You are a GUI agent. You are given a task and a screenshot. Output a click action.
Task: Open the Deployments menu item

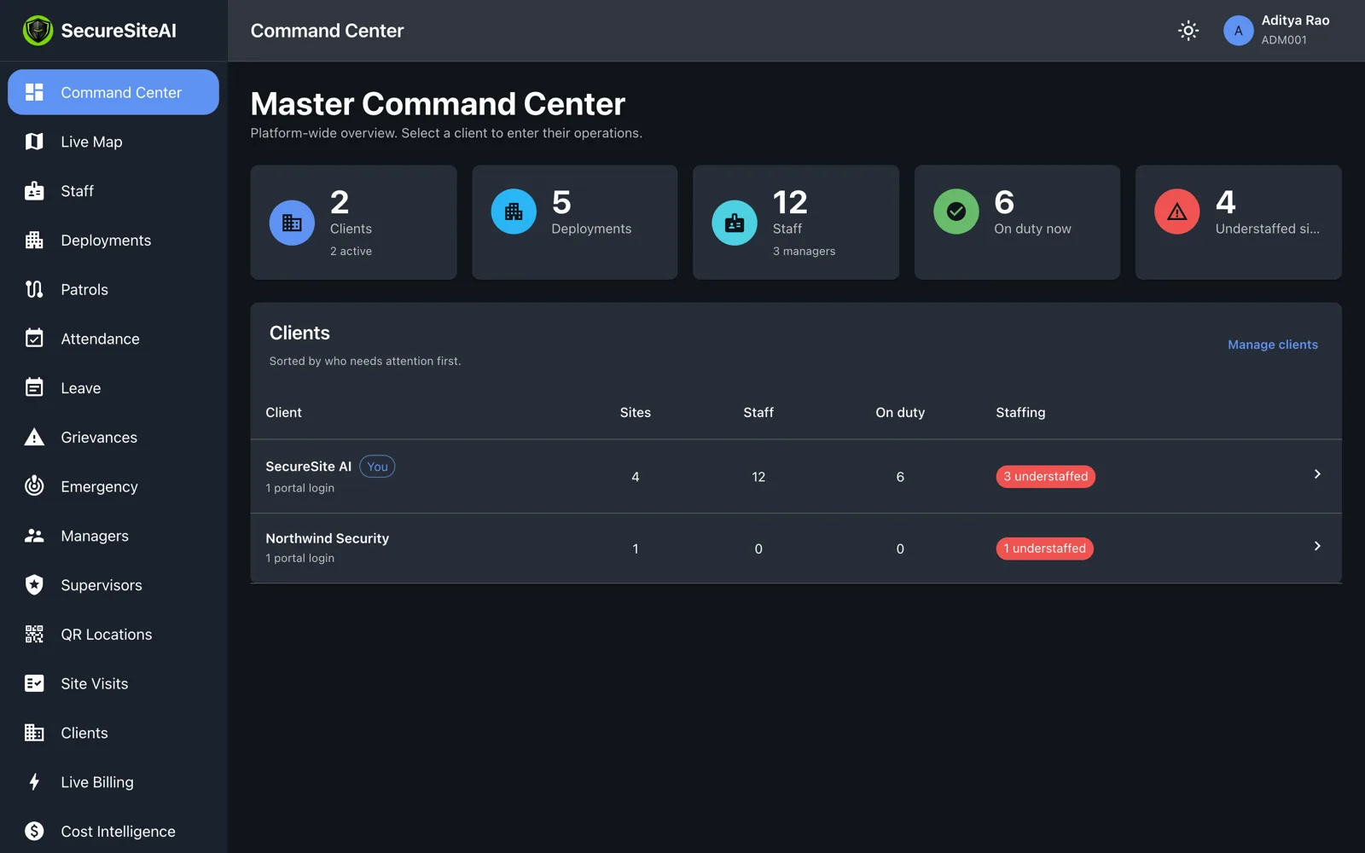113,241
